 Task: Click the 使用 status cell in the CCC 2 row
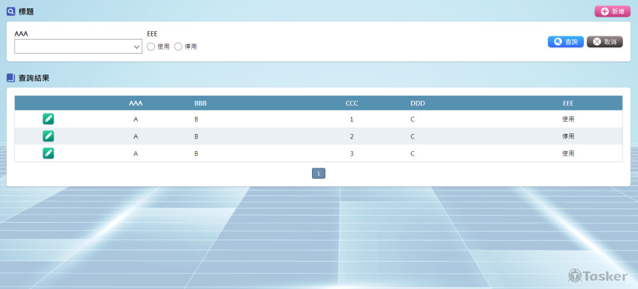coord(568,137)
